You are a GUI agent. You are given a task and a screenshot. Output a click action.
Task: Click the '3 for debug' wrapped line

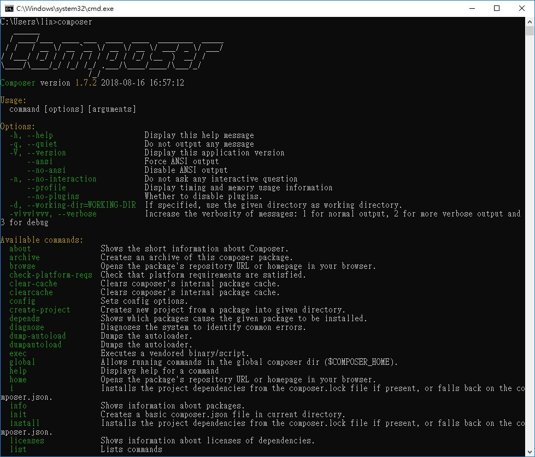click(25, 223)
